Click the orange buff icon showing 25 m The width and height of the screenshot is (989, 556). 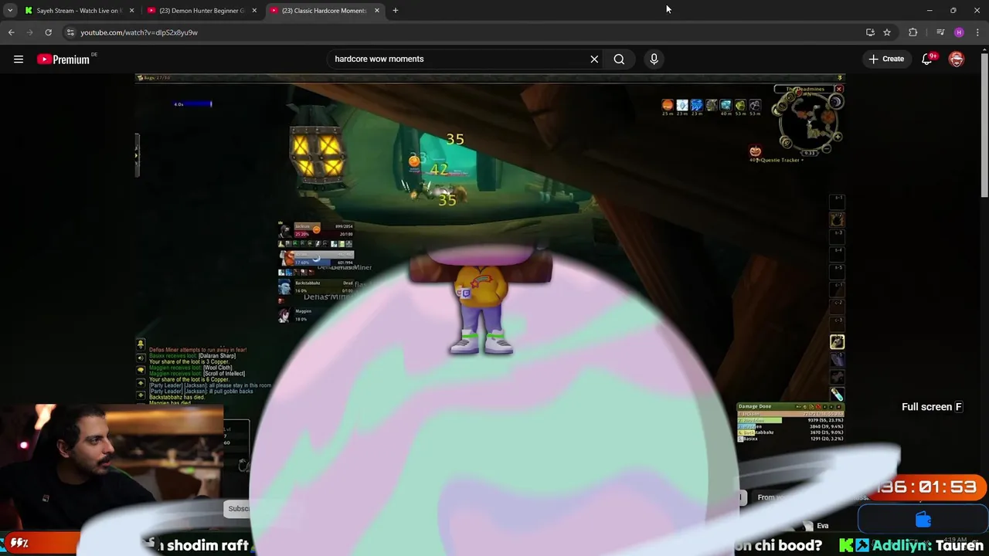click(x=668, y=105)
